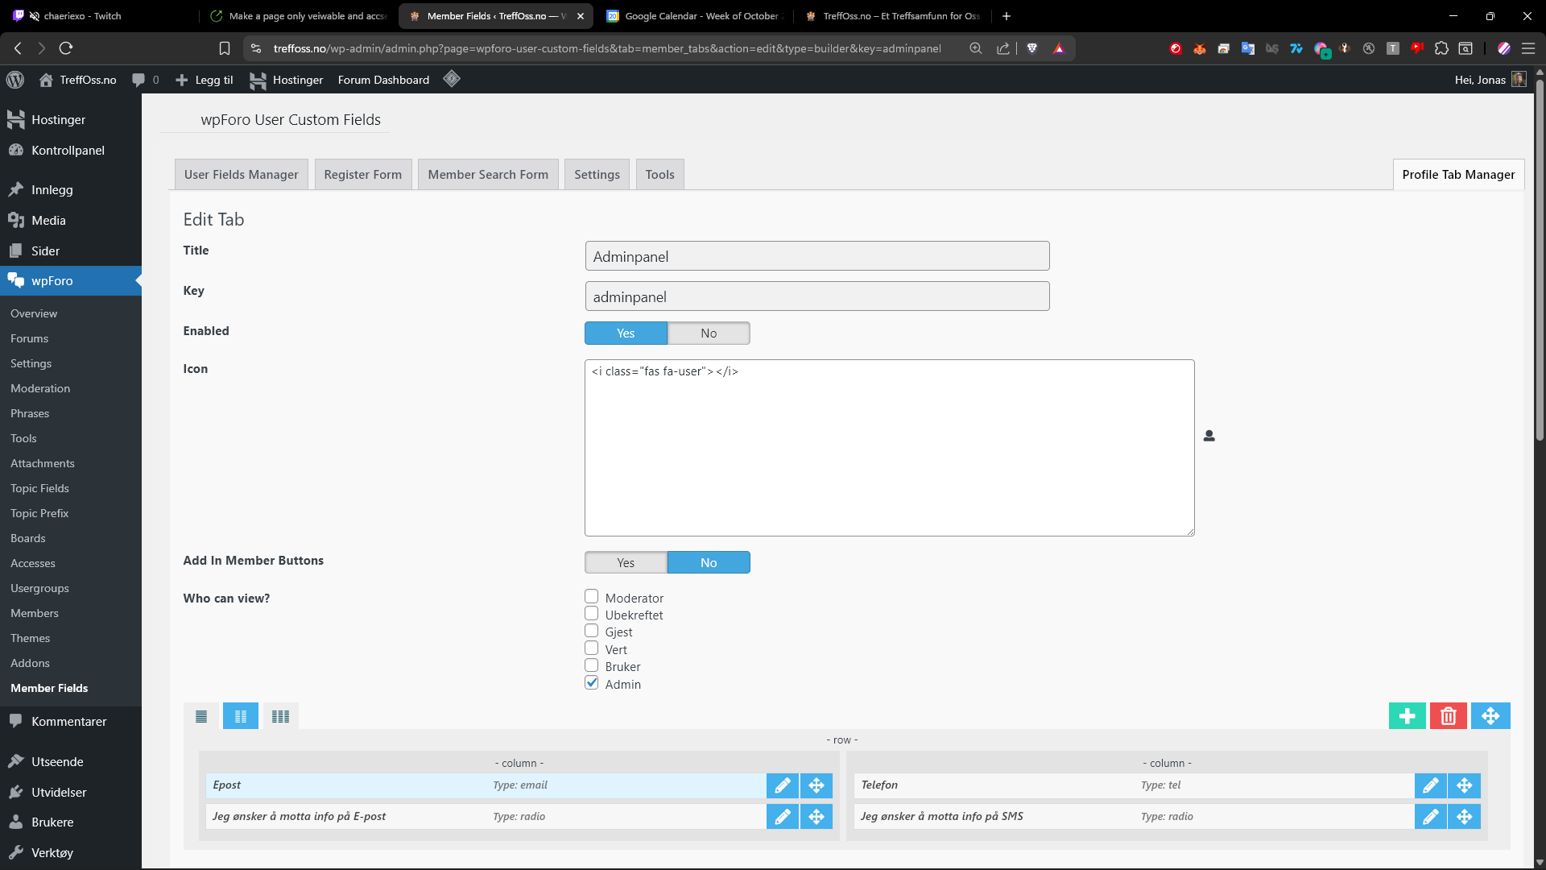Select the three-column row layout icon
Image resolution: width=1546 pixels, height=870 pixels.
(x=280, y=716)
